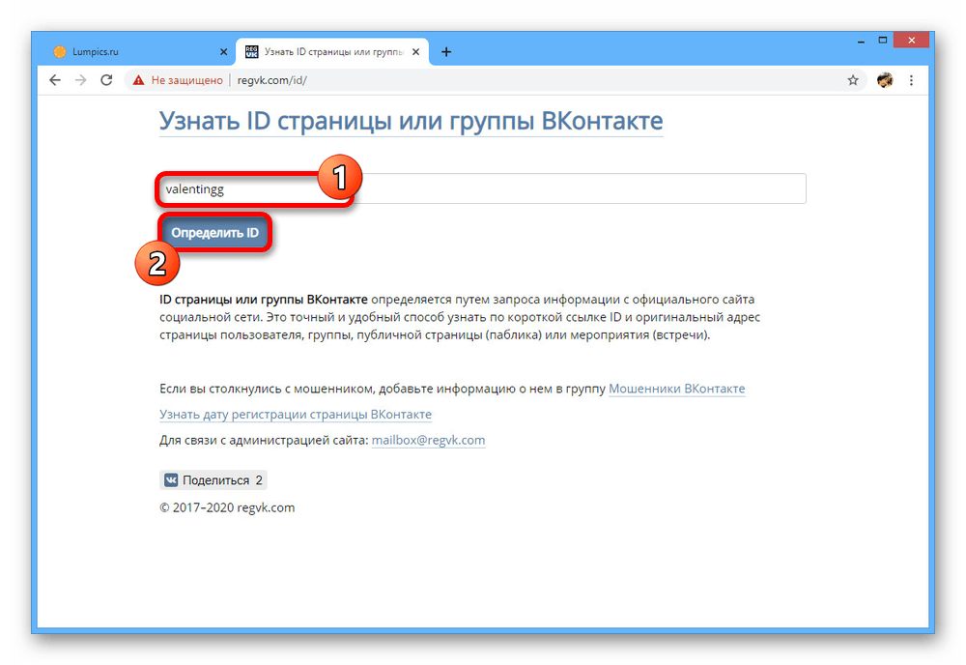The width and height of the screenshot is (966, 665).
Task: Open the 'Мошенники ВКонтакте' link
Action: pos(676,389)
